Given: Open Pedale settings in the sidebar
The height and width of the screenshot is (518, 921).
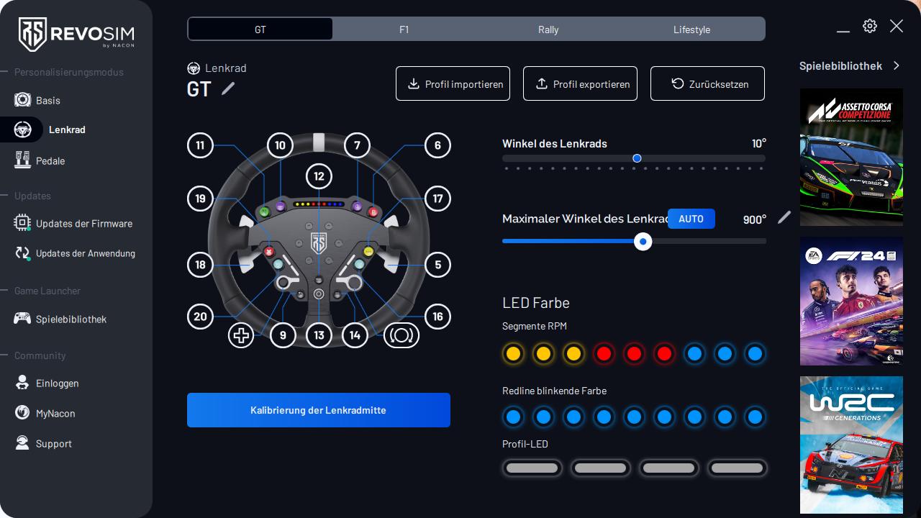Looking at the screenshot, I should point(50,160).
